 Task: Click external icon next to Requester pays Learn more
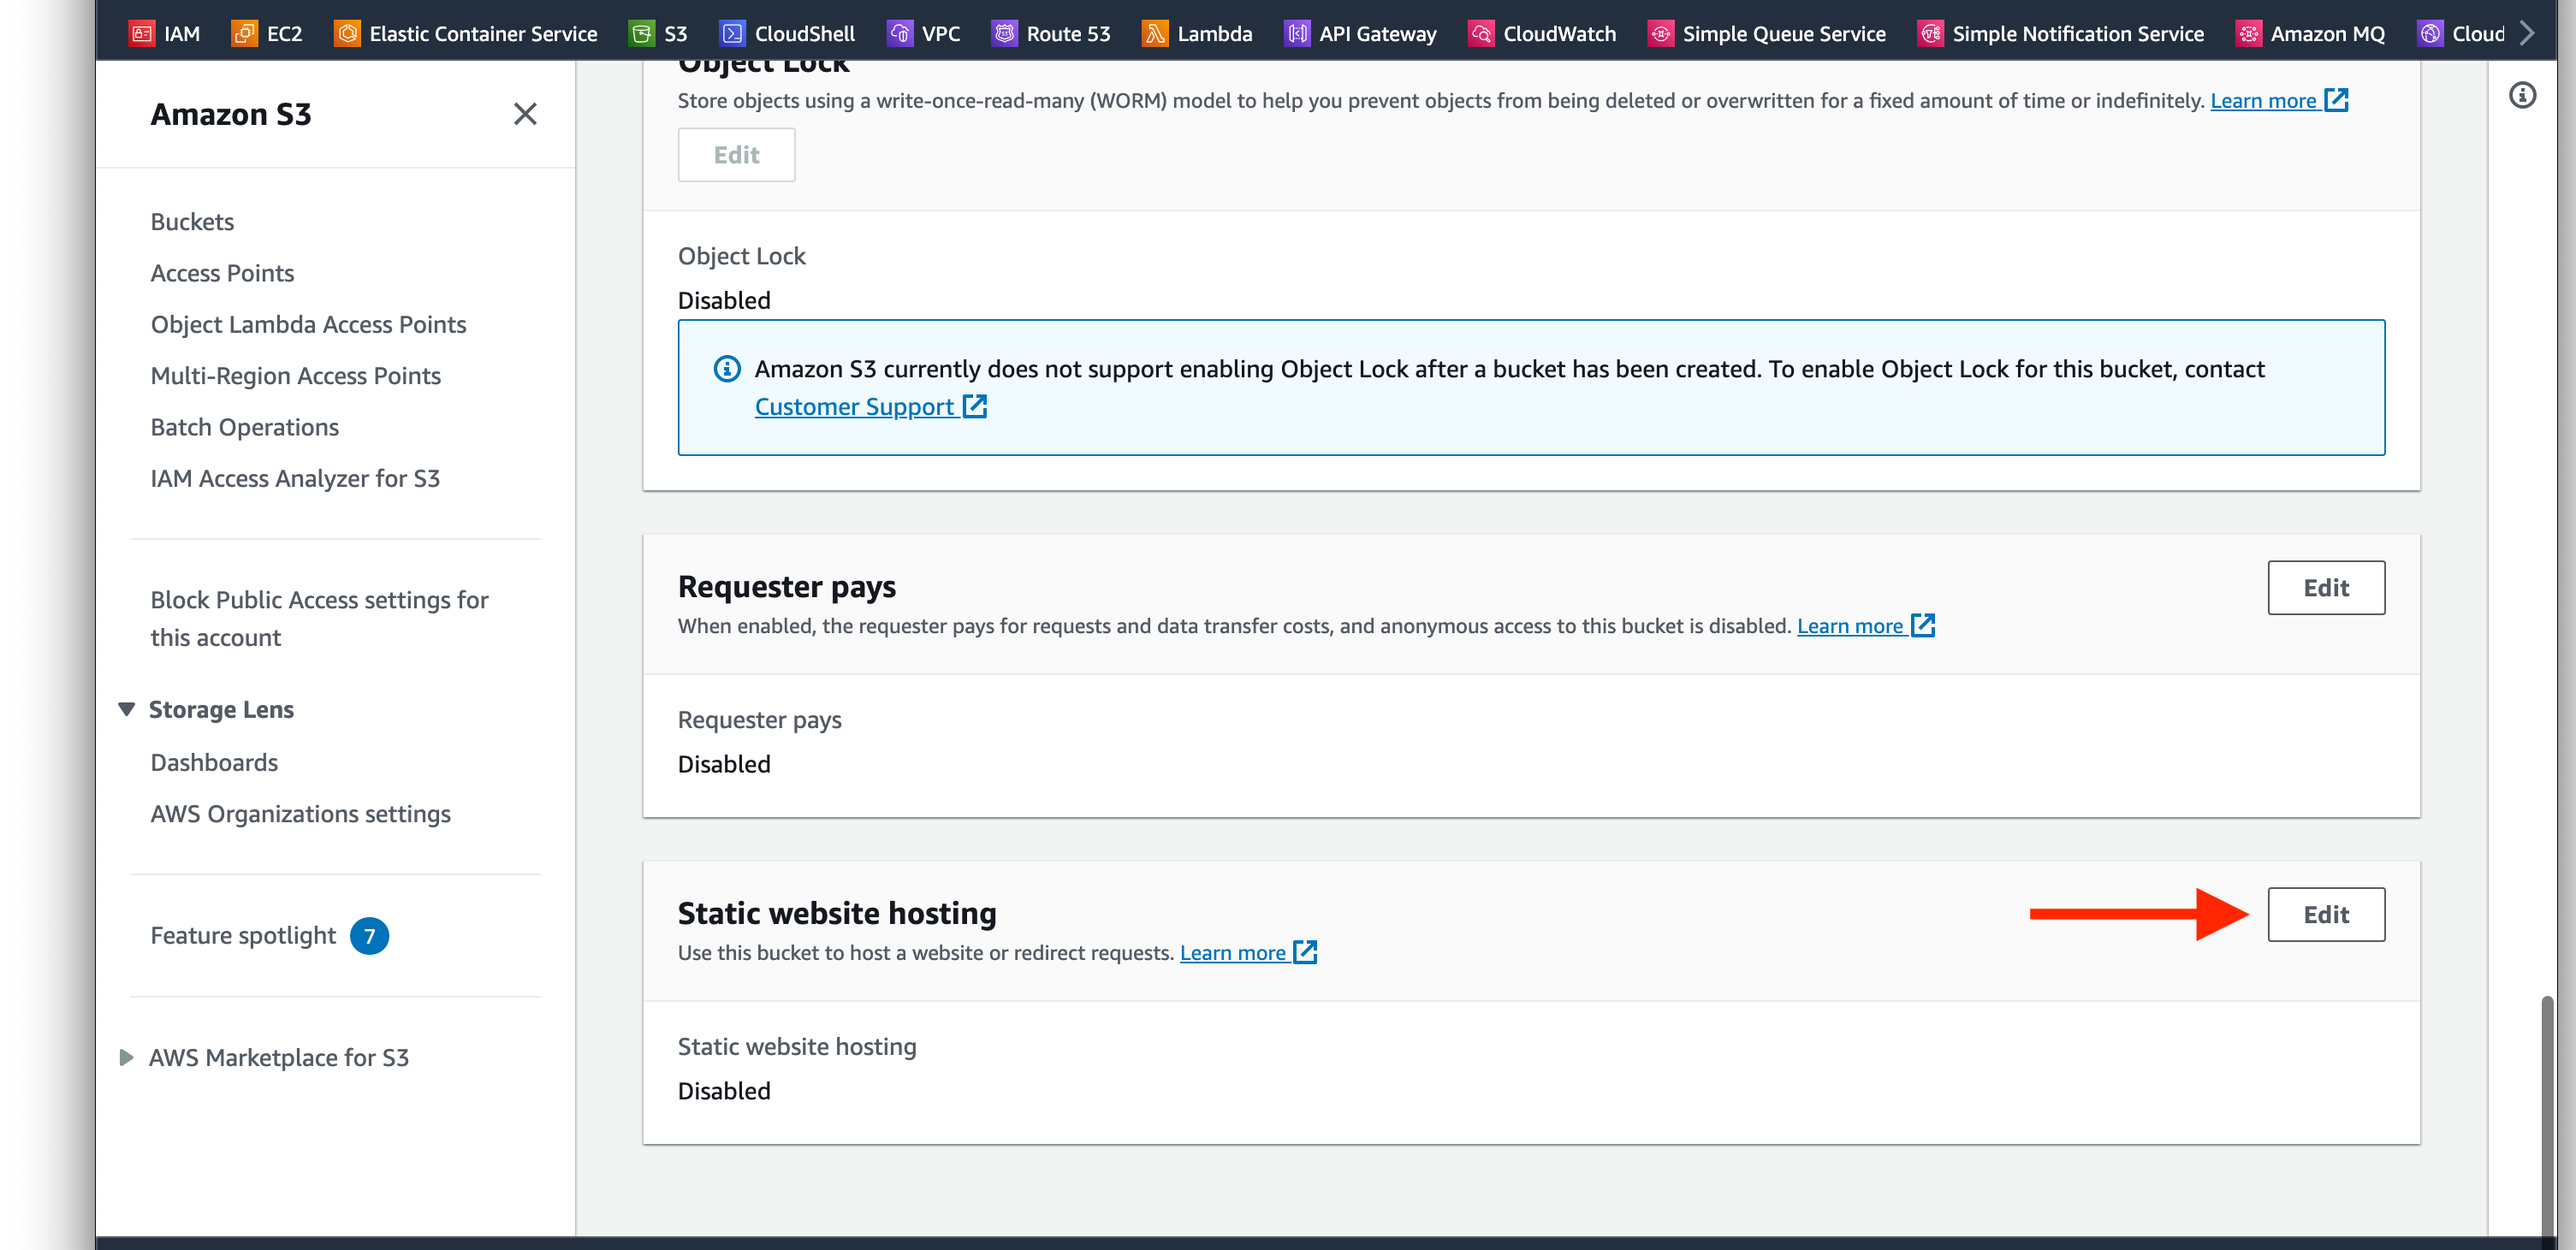click(1923, 626)
